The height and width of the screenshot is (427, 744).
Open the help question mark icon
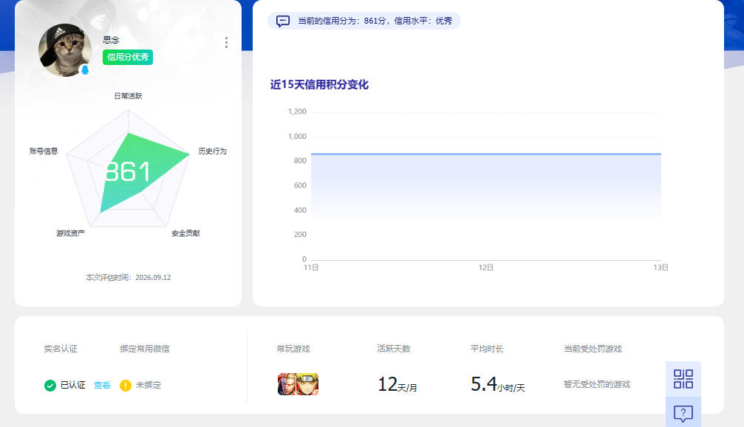tap(683, 413)
